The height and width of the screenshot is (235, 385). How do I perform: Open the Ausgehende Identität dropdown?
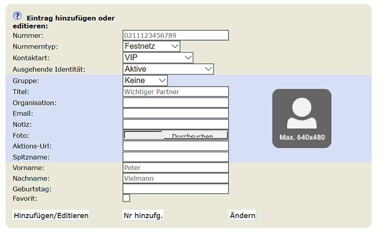coord(168,69)
